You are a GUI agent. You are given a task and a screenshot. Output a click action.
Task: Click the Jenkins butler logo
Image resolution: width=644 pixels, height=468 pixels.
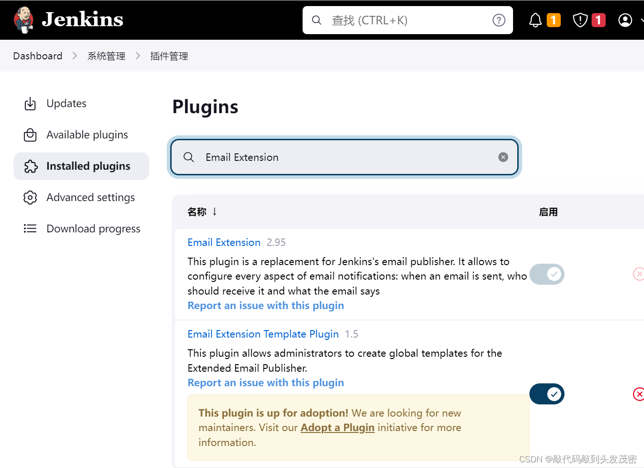pos(23,20)
